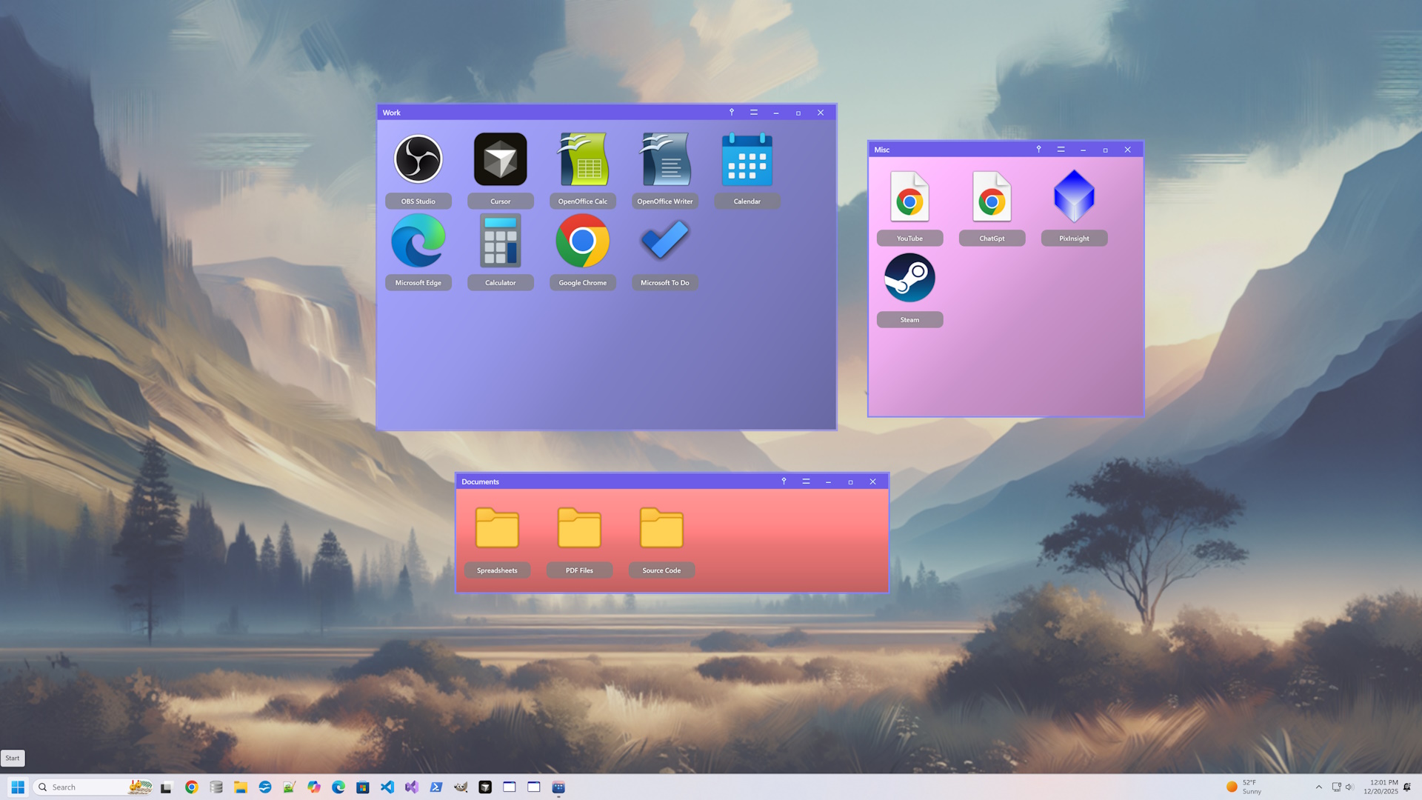This screenshot has width=1422, height=800.
Task: Open the Documents fence hamburger menu
Action: pos(805,481)
